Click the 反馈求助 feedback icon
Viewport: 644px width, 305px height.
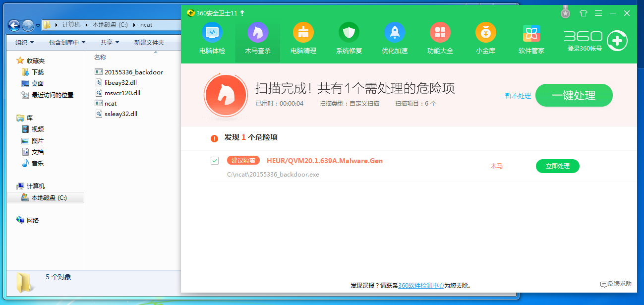[x=603, y=284]
